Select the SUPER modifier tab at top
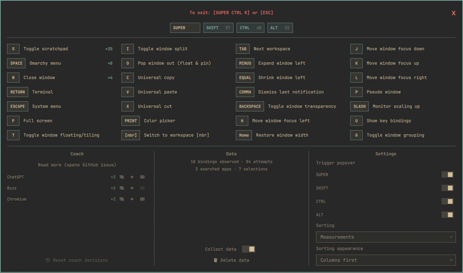Screen dimensions: 463x273 pyautogui.click(x=185, y=28)
